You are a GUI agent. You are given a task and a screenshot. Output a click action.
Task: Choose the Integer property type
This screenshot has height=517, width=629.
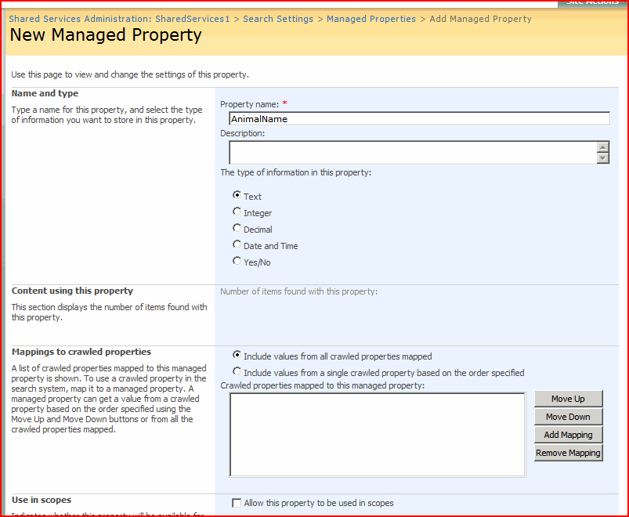237,212
